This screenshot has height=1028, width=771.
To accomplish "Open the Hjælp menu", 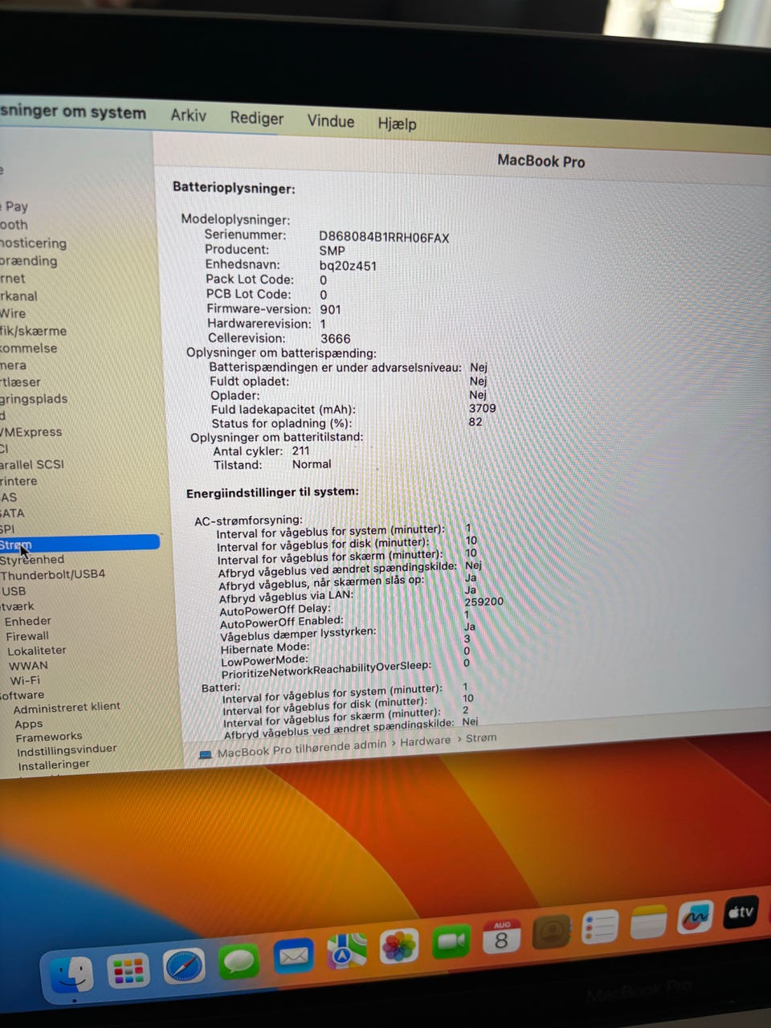I will click(x=397, y=123).
